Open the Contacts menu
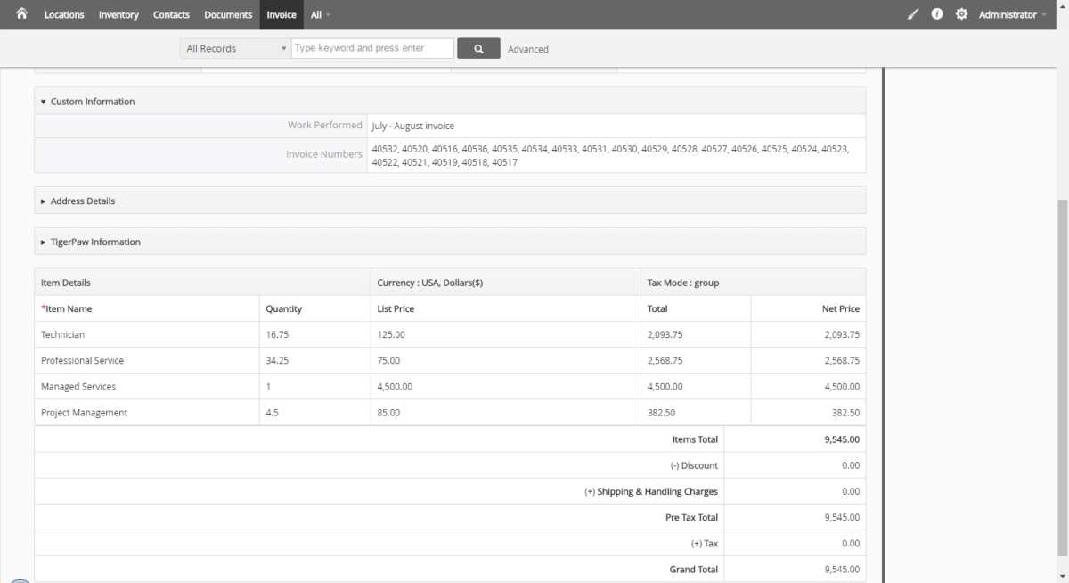1069x583 pixels. click(171, 14)
